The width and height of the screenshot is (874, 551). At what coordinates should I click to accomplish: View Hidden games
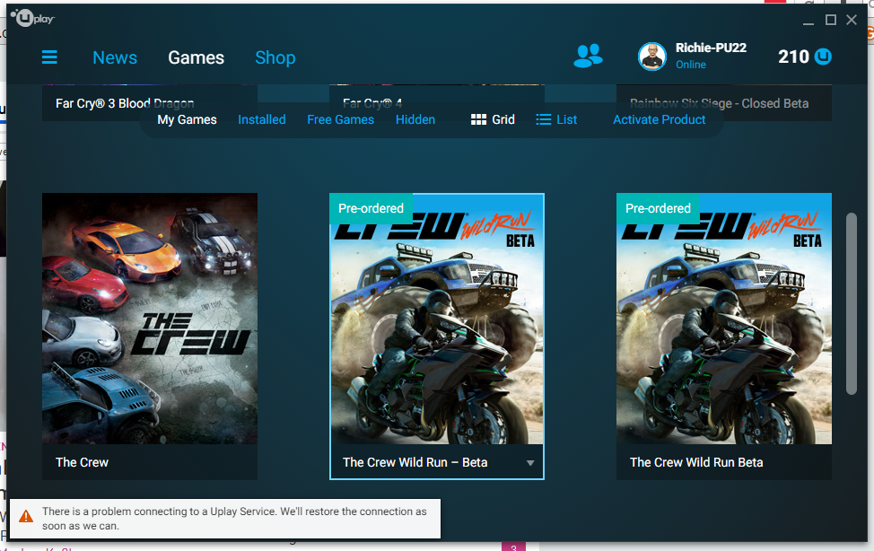pyautogui.click(x=415, y=119)
